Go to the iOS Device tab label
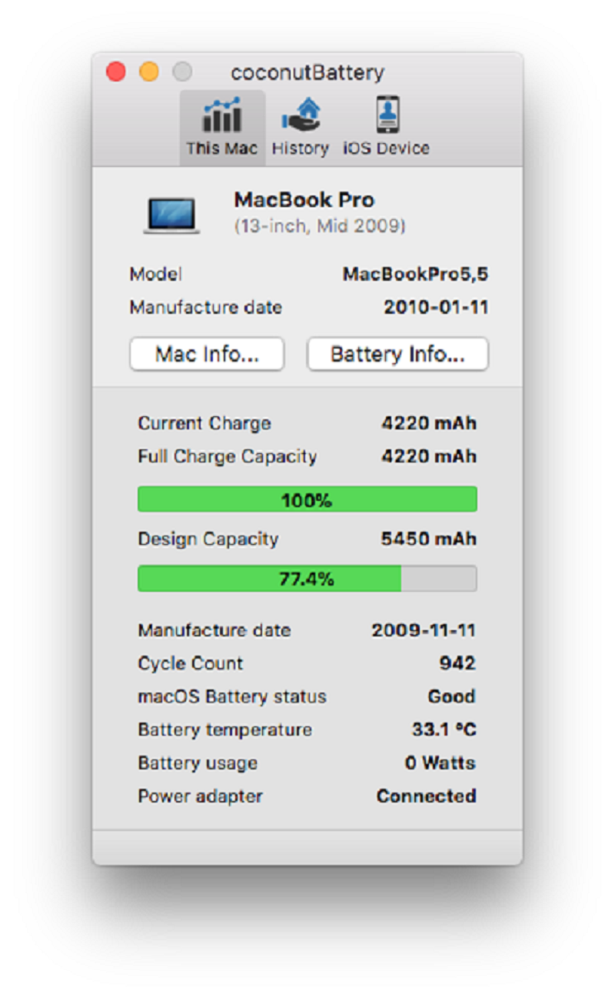Image resolution: width=615 pixels, height=998 pixels. [386, 149]
